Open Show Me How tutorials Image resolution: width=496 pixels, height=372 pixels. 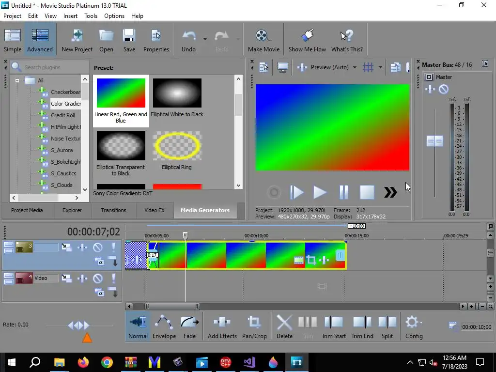point(307,40)
